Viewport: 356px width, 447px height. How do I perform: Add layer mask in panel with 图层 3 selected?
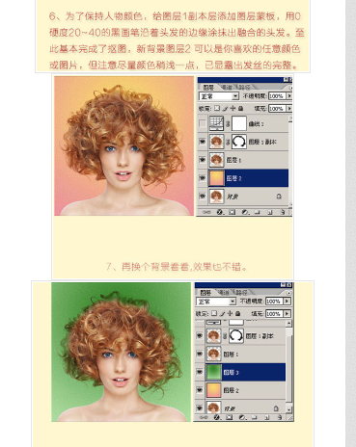click(x=229, y=417)
